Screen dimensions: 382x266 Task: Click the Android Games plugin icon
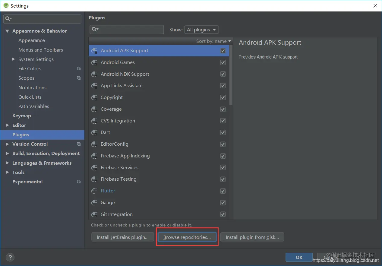point(94,62)
